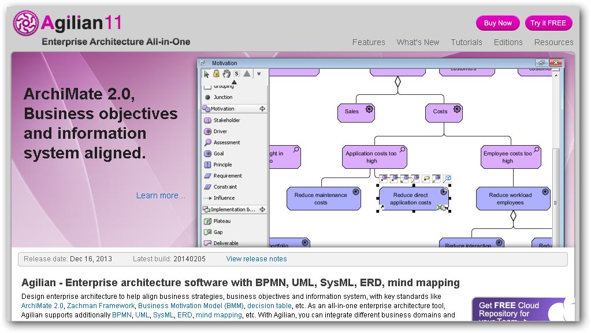Open View release notes link
Viewport: 591px width, 333px height.
click(x=257, y=258)
